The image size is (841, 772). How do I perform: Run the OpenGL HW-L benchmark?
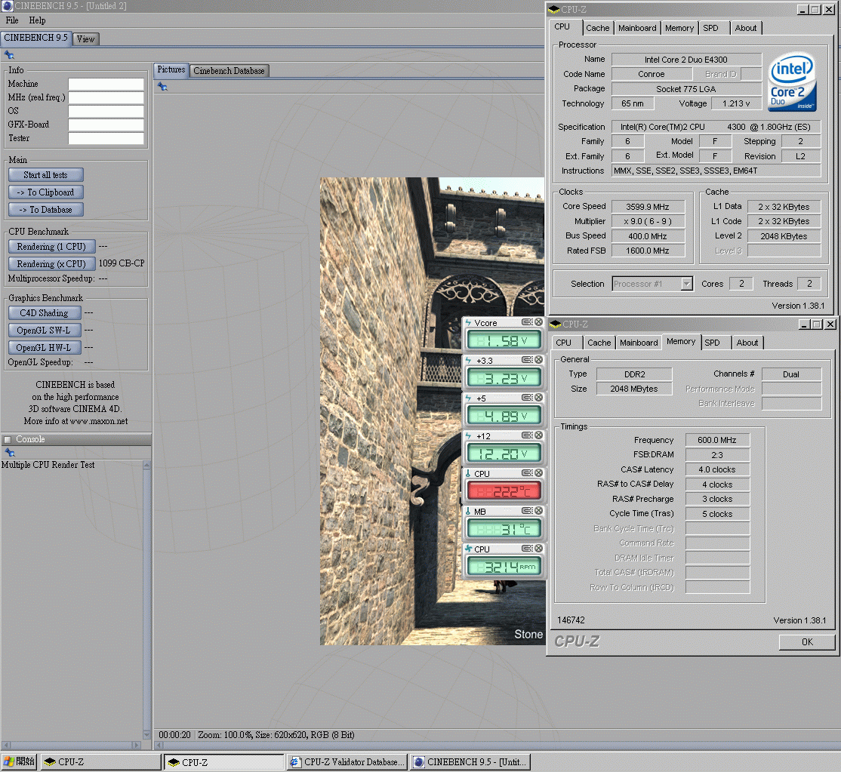45,347
